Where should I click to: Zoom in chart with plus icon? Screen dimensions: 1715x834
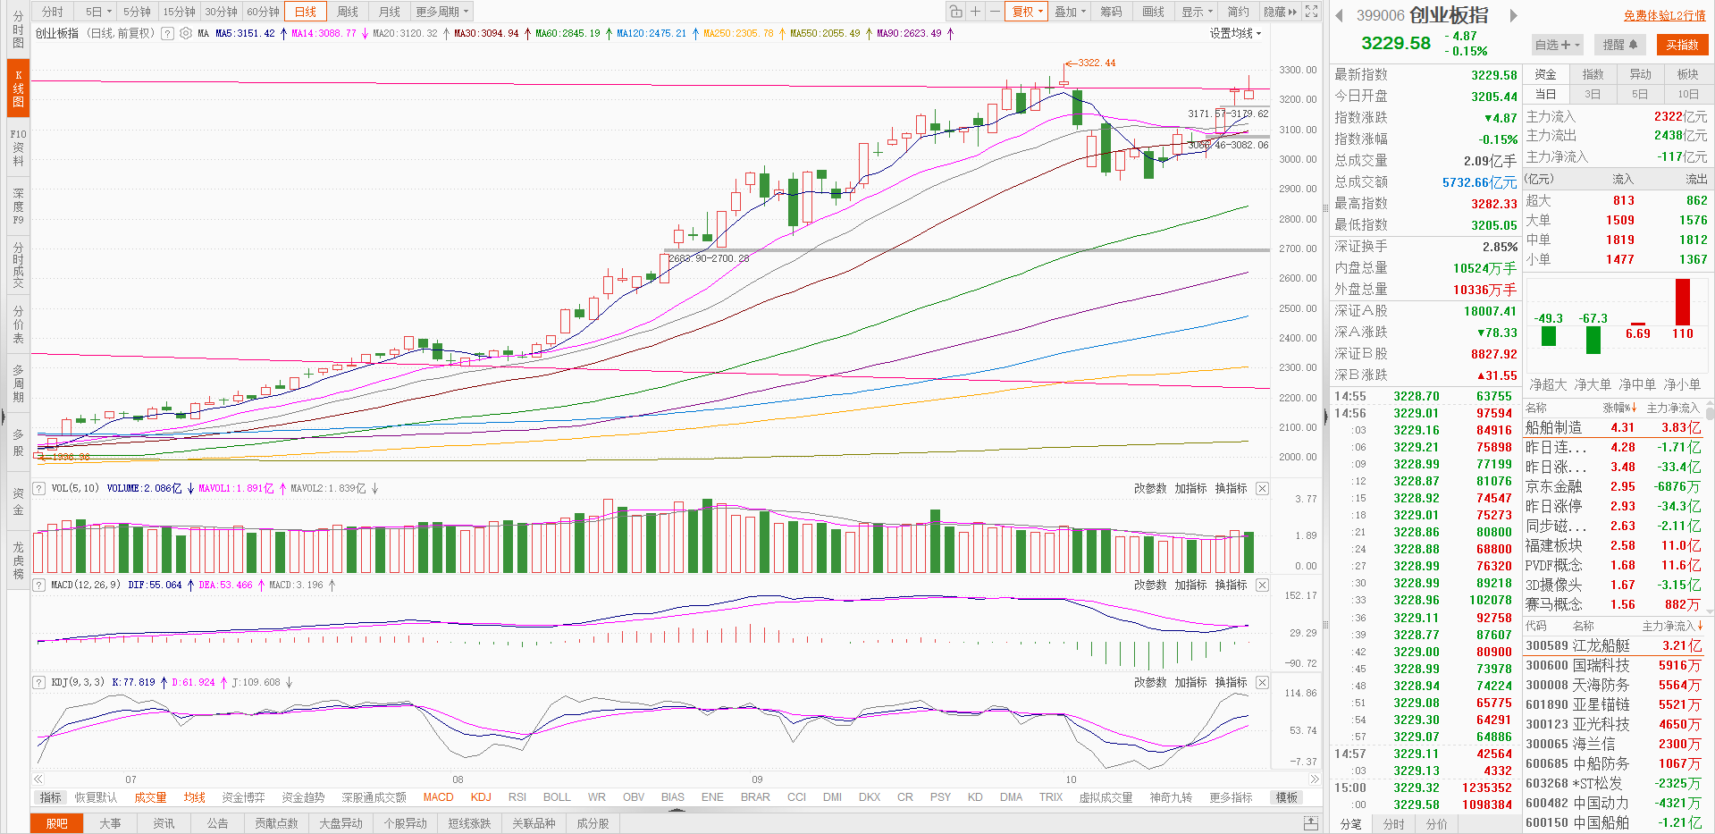(976, 12)
